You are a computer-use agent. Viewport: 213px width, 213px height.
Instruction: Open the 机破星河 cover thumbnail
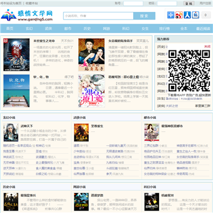pyautogui.click(x=151, y=202)
